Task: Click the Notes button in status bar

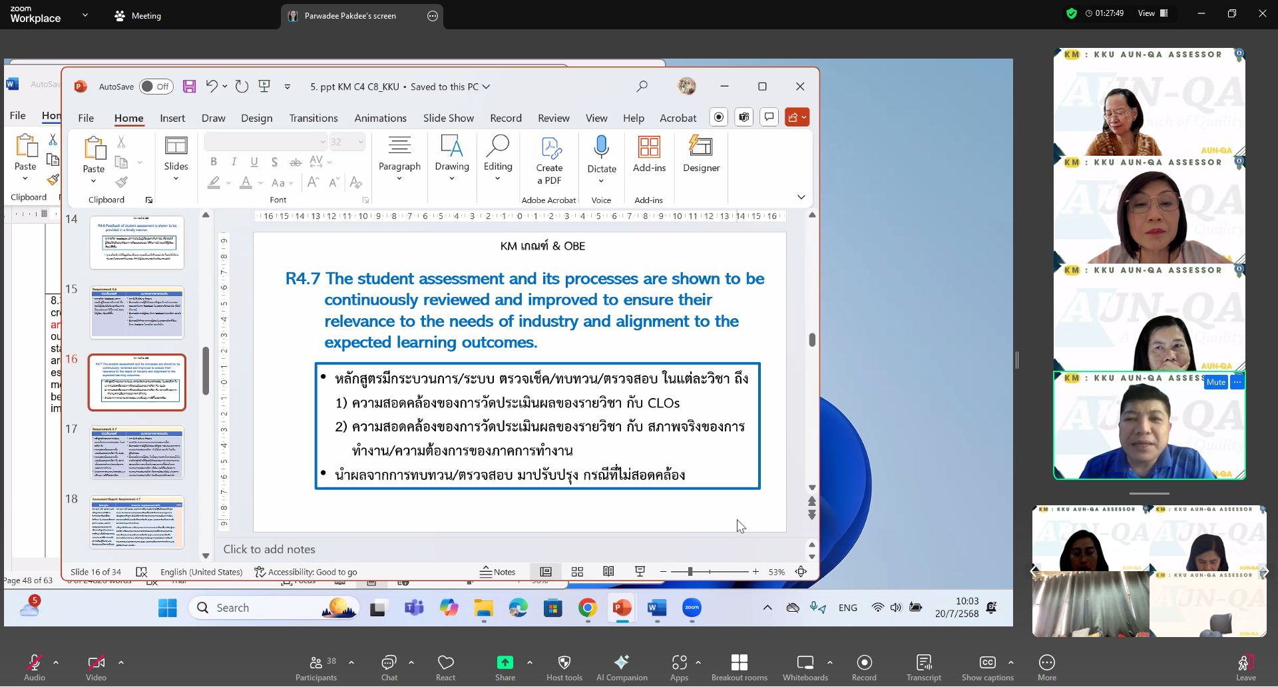Action: (x=497, y=572)
